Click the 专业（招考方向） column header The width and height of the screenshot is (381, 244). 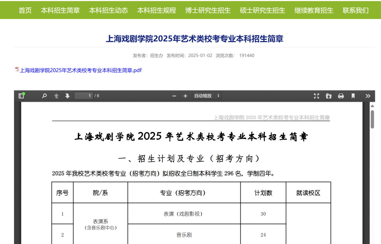coord(184,193)
